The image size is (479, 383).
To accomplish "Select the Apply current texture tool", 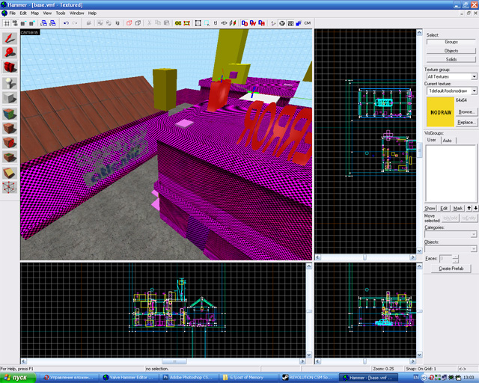I will click(10, 128).
